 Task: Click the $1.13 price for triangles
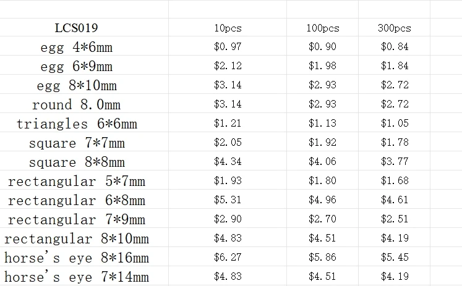point(322,124)
